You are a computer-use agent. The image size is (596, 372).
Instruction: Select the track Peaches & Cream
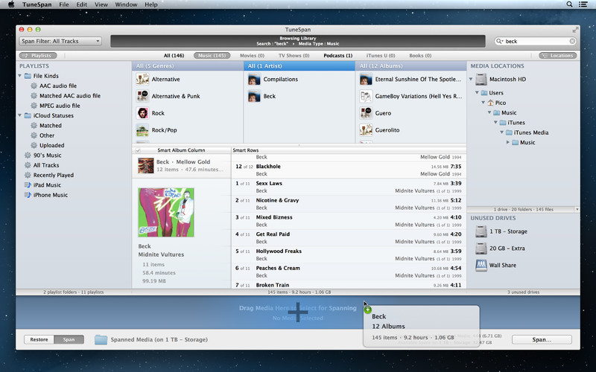coord(349,272)
